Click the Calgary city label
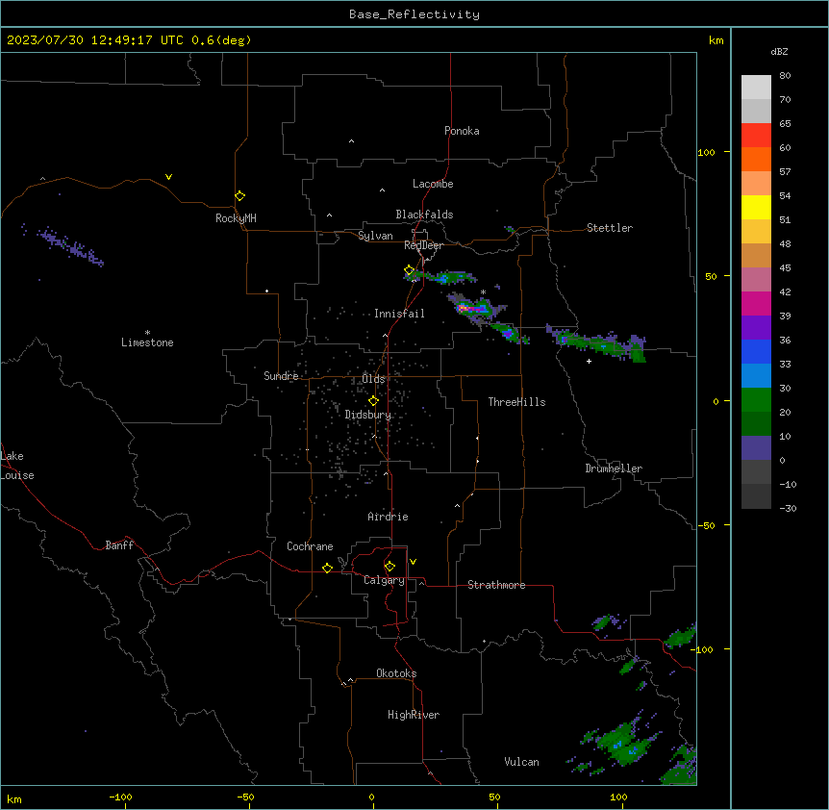829x810 pixels. 384,580
